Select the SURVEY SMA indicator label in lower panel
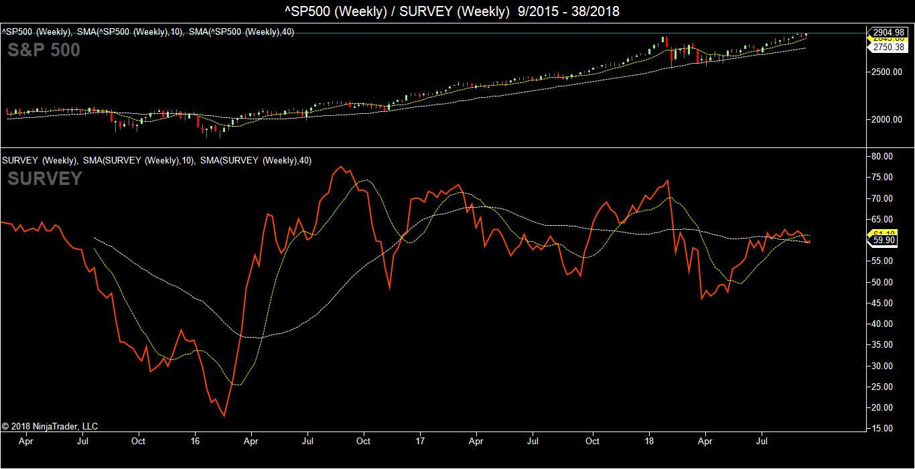Image resolution: width=915 pixels, height=469 pixels. 156,160
